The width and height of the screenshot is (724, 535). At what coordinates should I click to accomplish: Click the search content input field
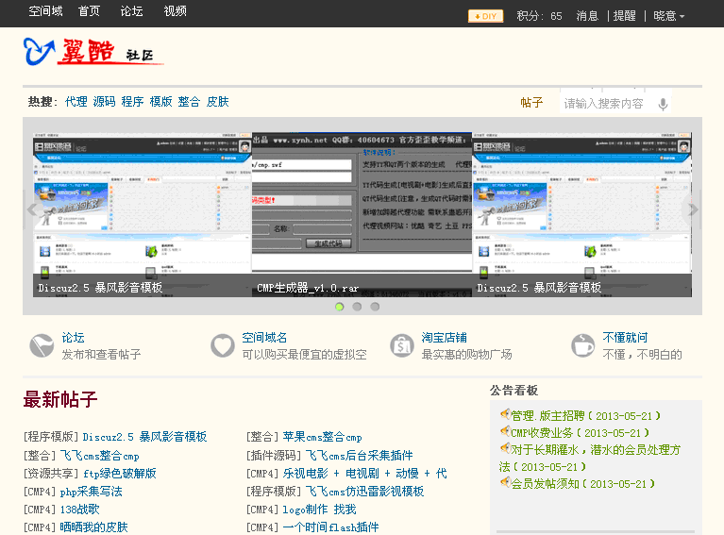[606, 104]
